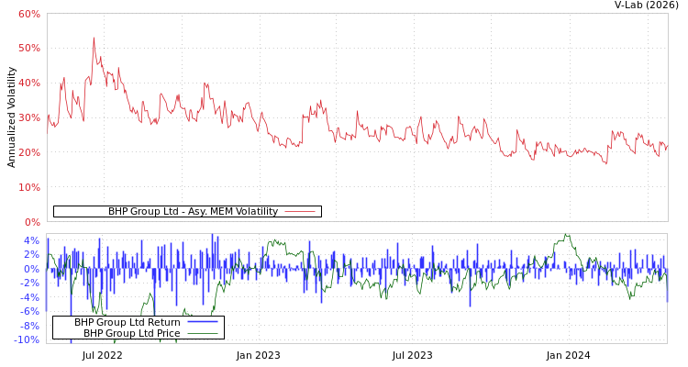Click the 40% volatility axis label
This screenshot has width=688, height=367.
28,83
